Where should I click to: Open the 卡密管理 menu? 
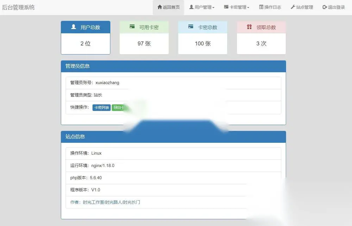point(237,7)
